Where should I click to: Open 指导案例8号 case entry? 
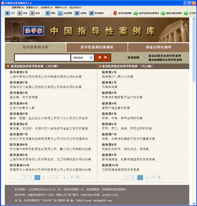50,147
